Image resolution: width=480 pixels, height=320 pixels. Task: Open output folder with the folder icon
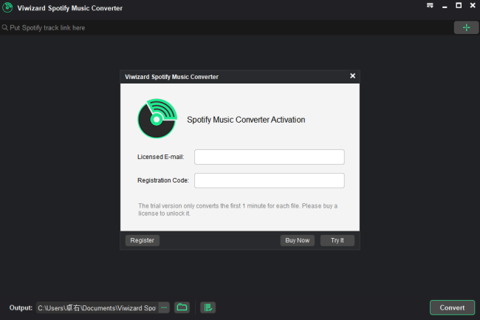(182, 307)
